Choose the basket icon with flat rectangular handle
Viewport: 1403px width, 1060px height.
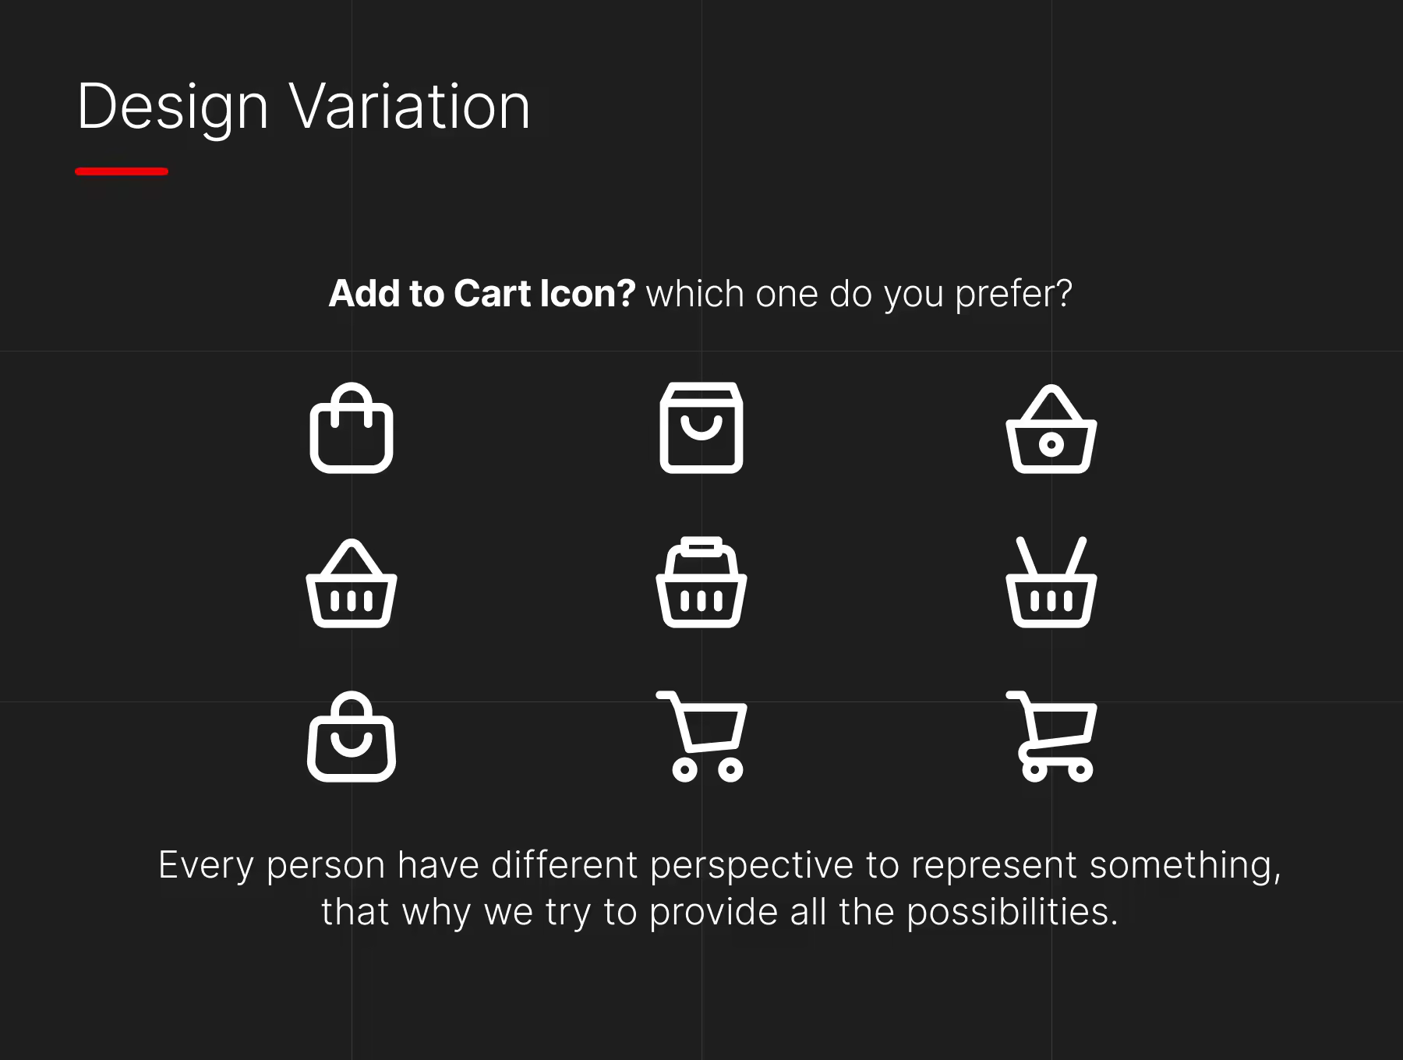tap(701, 582)
